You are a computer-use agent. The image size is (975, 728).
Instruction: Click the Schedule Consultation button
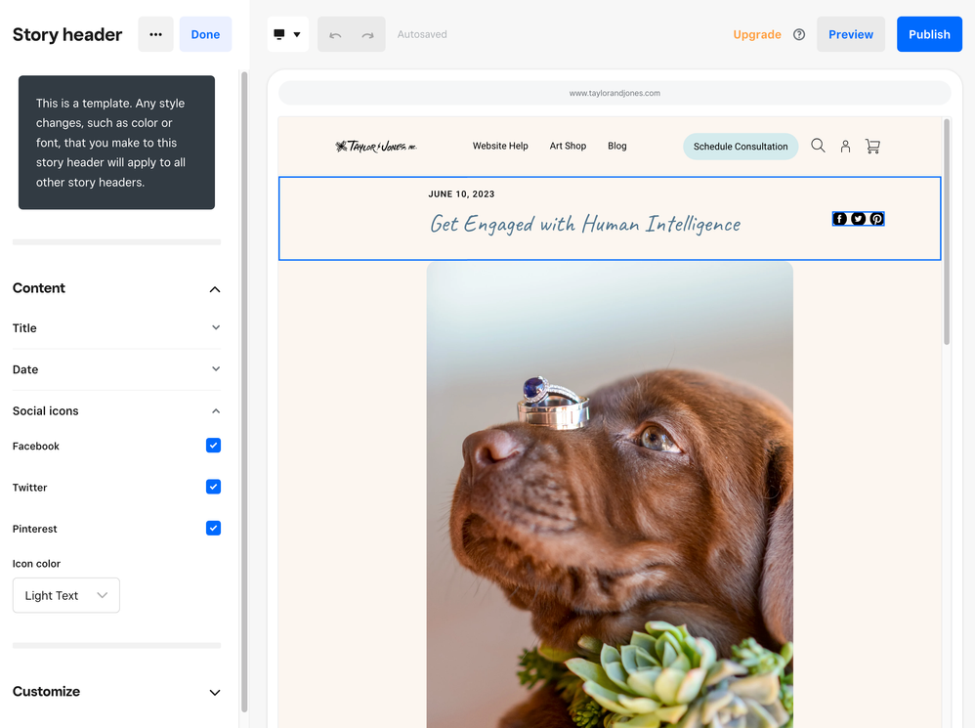click(x=741, y=147)
